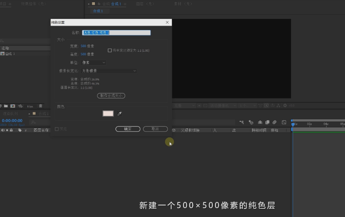Toggle the lock icon on composition tab
The image size is (345, 217).
[x=99, y=4]
